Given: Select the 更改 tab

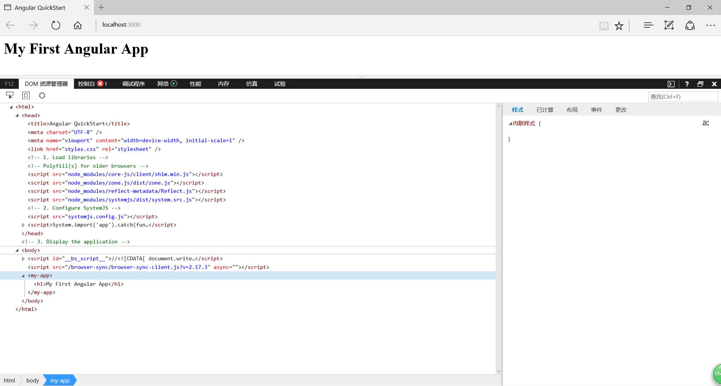Looking at the screenshot, I should (x=621, y=110).
